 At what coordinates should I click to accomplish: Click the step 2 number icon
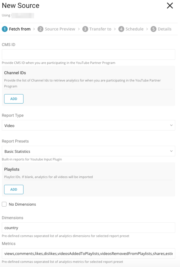40,29
